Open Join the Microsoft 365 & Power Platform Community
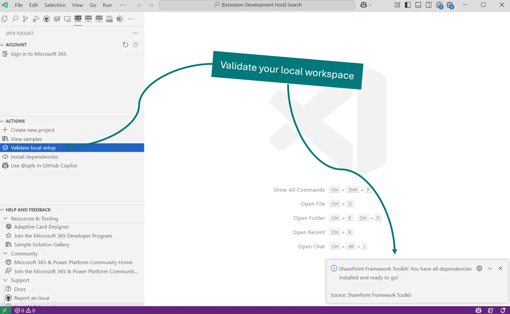The image size is (510, 314). [76, 271]
